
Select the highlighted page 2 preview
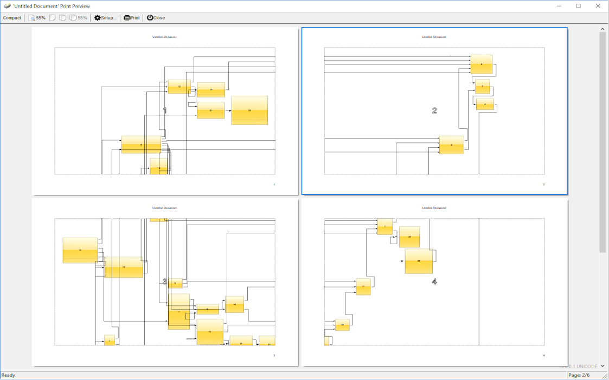(434, 111)
